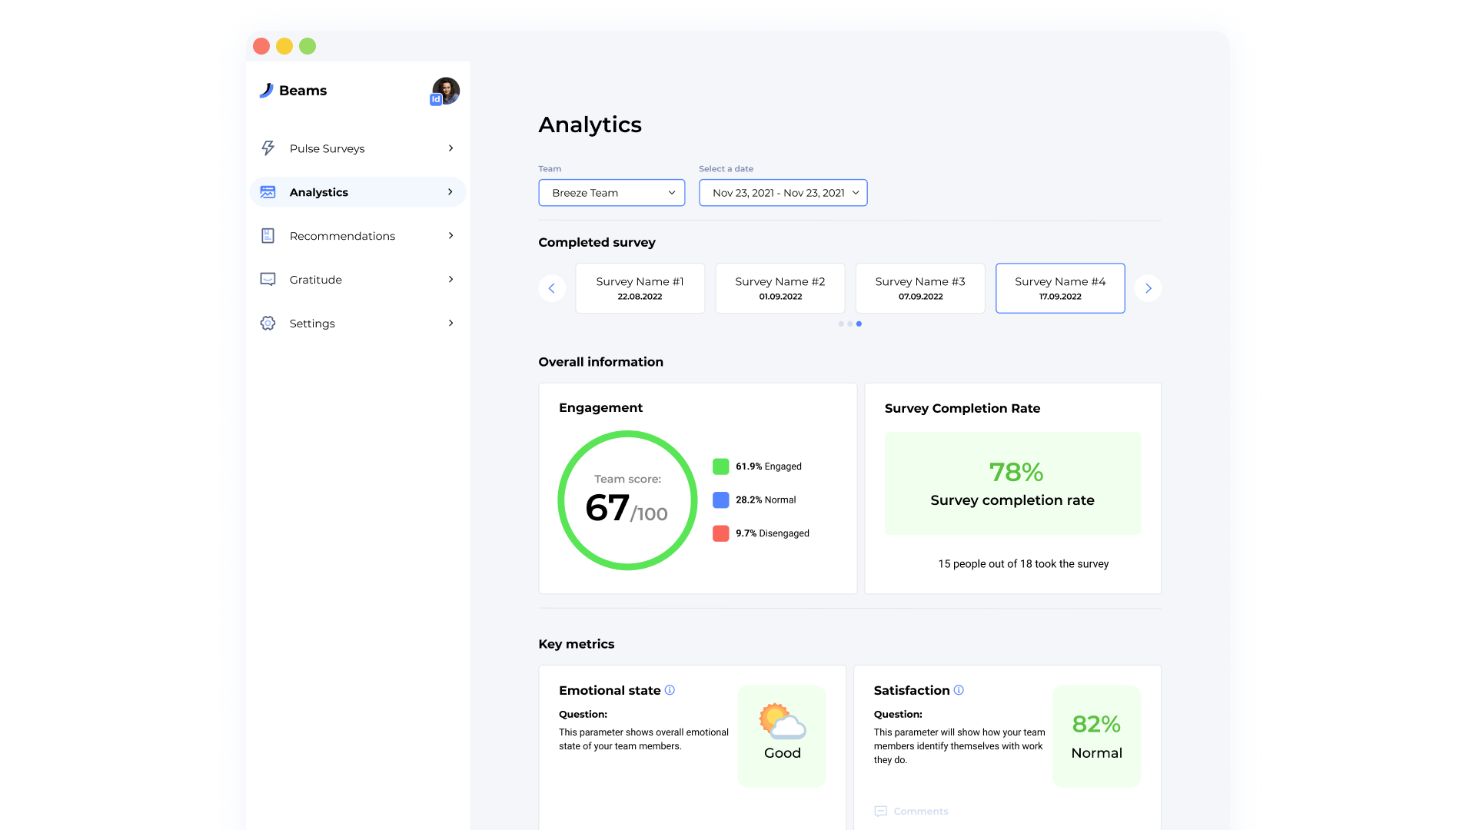Select the Survey Name #2 card

pos(780,288)
